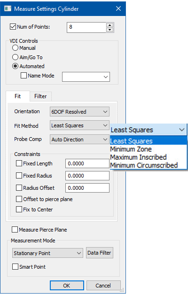This screenshot has height=295, width=188.
Task: Open the Stationary Point measurement mode dropdown
Action: [47, 253]
